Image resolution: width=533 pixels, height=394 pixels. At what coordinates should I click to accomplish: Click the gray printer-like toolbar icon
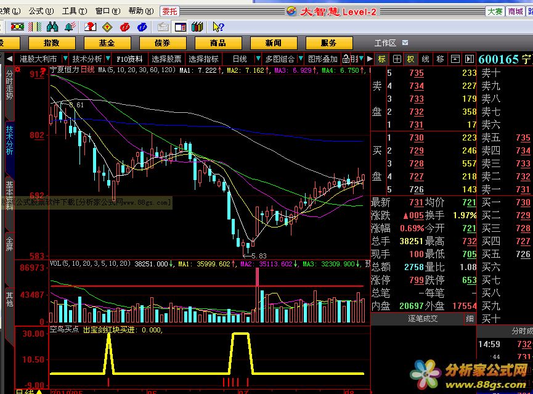point(163,27)
